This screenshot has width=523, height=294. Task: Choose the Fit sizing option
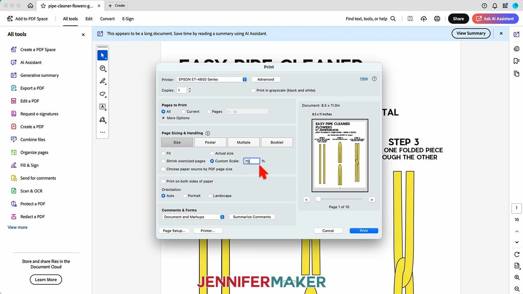(163, 153)
